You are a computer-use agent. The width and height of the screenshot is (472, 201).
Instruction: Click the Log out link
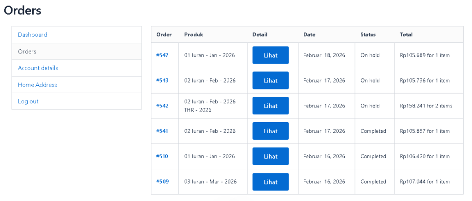pyautogui.click(x=28, y=101)
